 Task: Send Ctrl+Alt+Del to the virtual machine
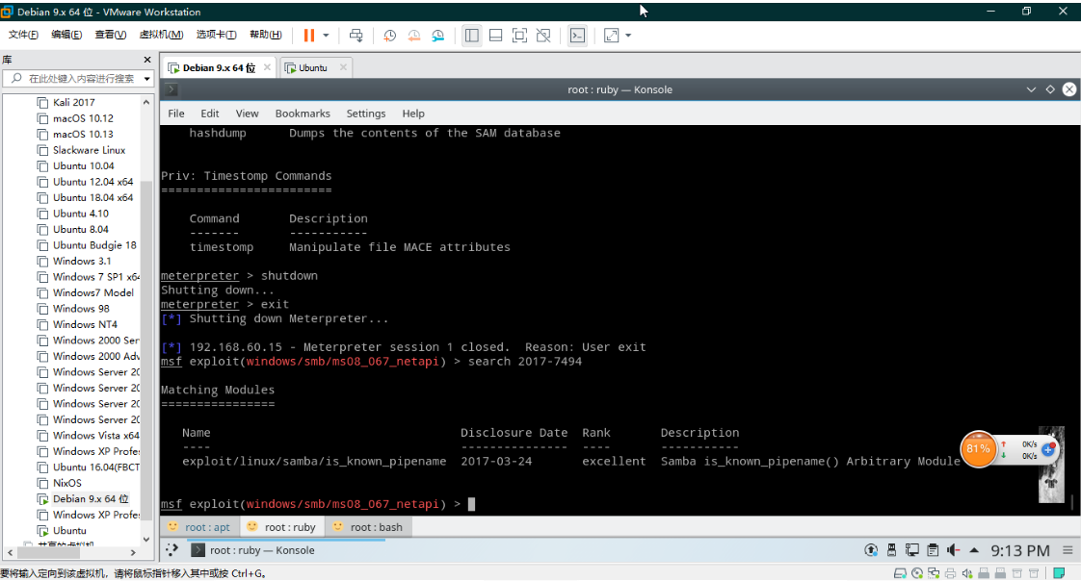[356, 35]
